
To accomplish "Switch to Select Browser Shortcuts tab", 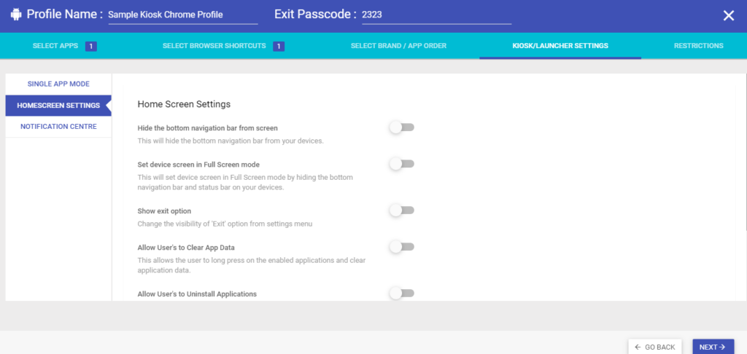I will click(x=223, y=46).
